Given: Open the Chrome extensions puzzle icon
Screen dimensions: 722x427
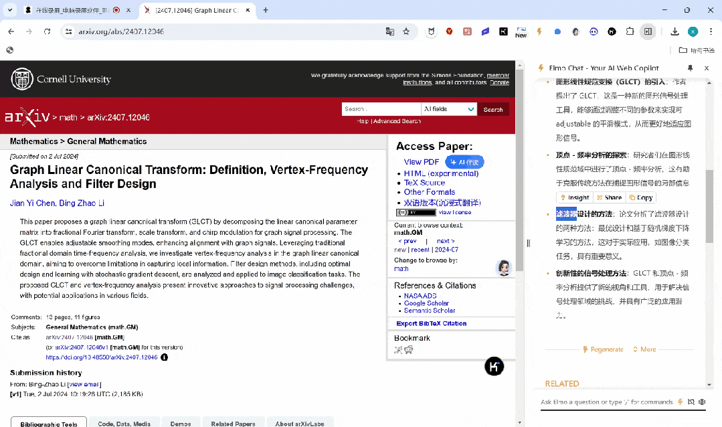Looking at the screenshot, I should coord(630,31).
